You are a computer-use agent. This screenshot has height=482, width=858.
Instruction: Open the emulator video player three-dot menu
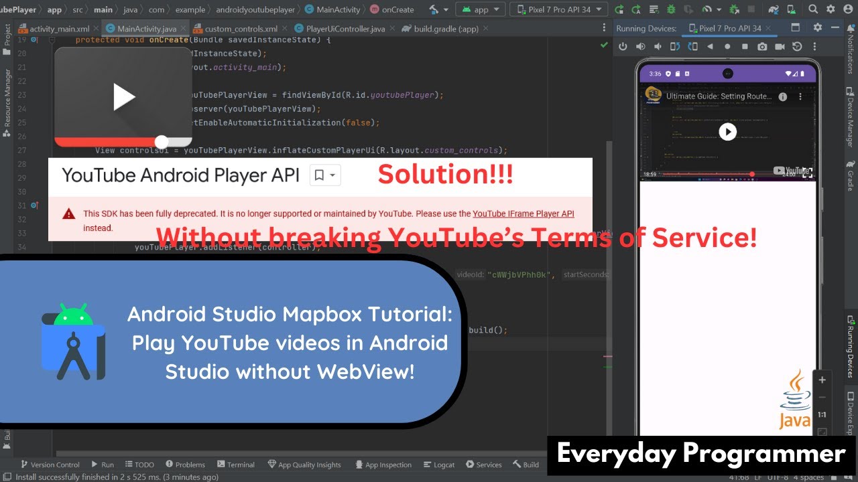pos(800,96)
